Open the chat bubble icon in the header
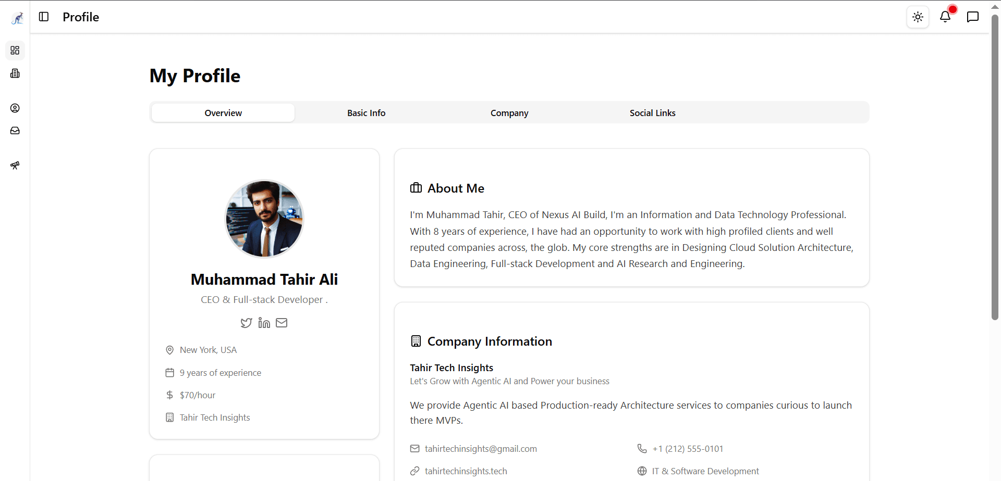1001x481 pixels. (972, 17)
